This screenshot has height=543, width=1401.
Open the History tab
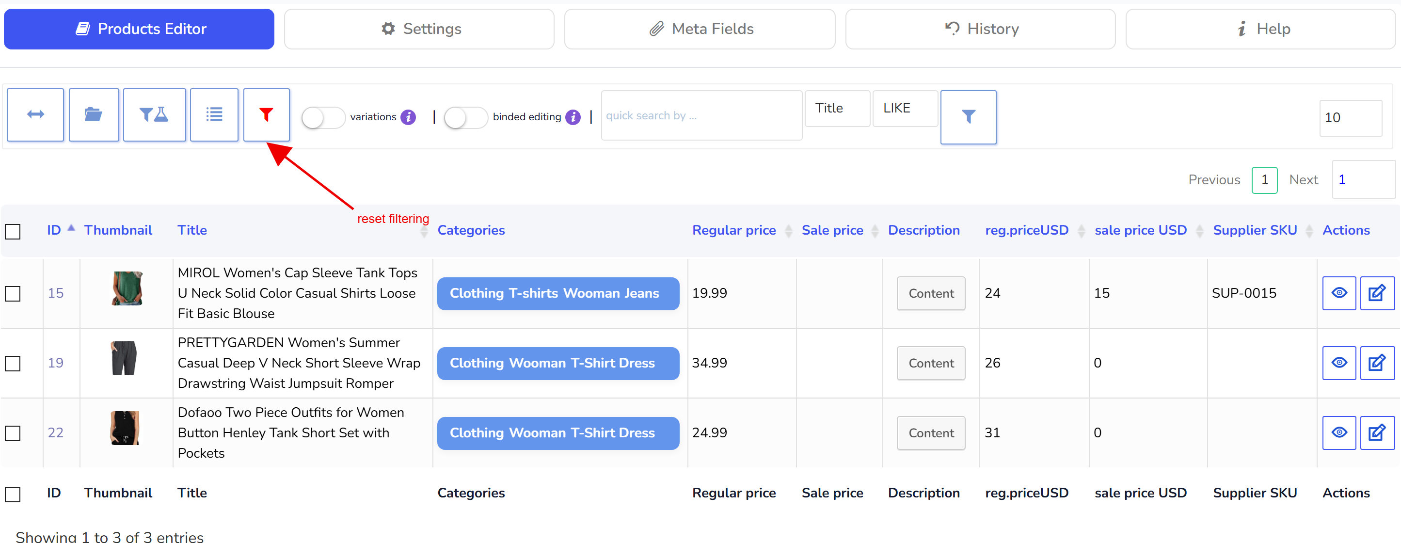(x=980, y=29)
